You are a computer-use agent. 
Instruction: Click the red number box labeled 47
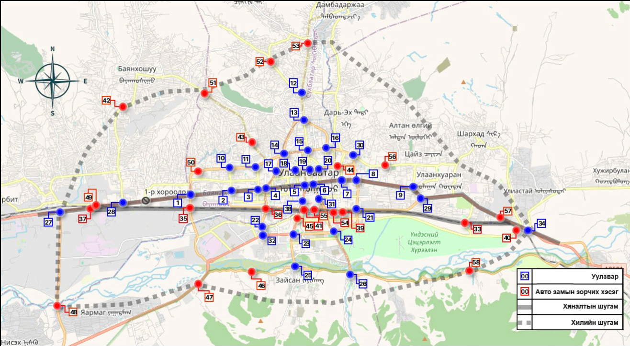pyautogui.click(x=209, y=297)
